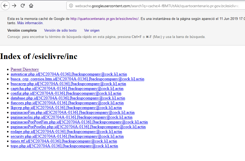Open the cached quartocentenario.pr.gov.br source link
The height and width of the screenshot is (161, 245).
[104, 19]
